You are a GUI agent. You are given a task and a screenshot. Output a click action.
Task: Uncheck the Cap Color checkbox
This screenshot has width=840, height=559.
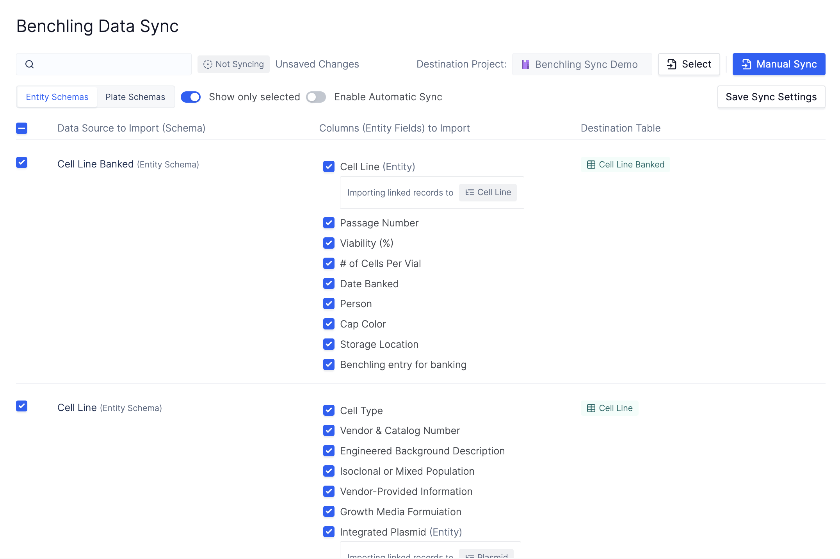[x=329, y=324]
